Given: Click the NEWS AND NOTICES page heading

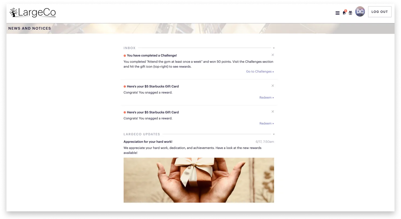Looking at the screenshot, I should coord(30,28).
